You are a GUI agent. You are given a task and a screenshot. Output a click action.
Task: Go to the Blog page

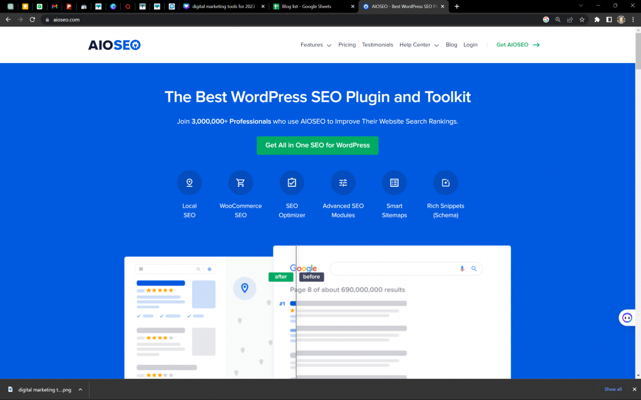(451, 45)
